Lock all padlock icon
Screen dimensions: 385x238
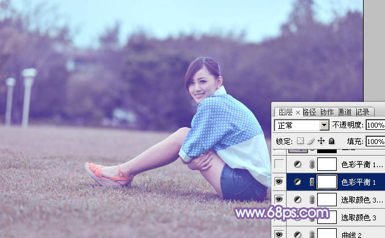pyautogui.click(x=331, y=141)
